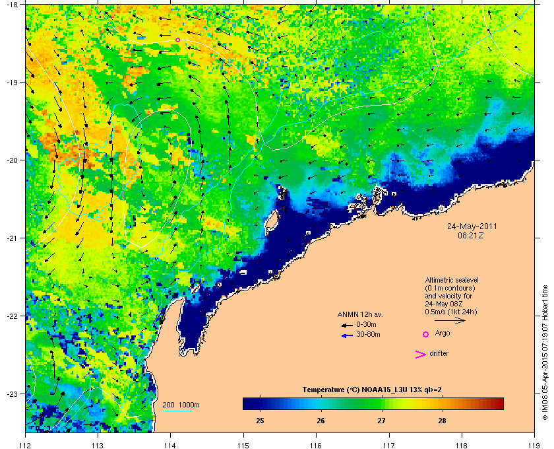This screenshot has height=449, width=554.
Task: Click the magenta drifter legend symbol
Action: point(421,355)
